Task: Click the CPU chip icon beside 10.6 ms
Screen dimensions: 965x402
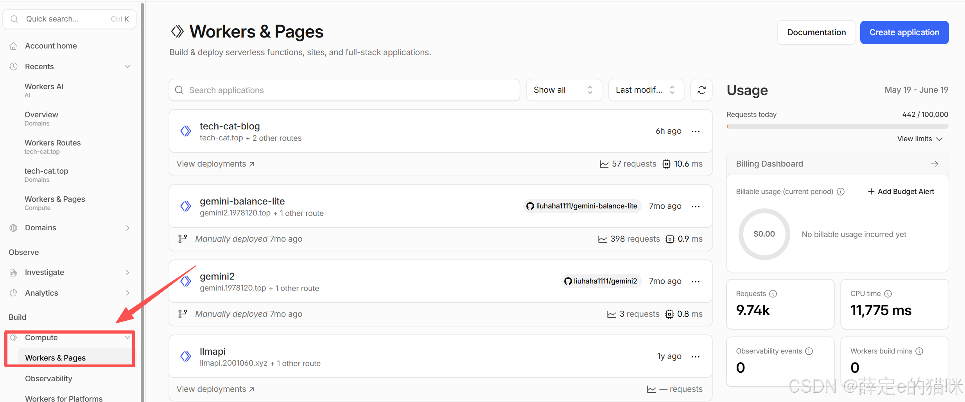Action: coord(666,164)
